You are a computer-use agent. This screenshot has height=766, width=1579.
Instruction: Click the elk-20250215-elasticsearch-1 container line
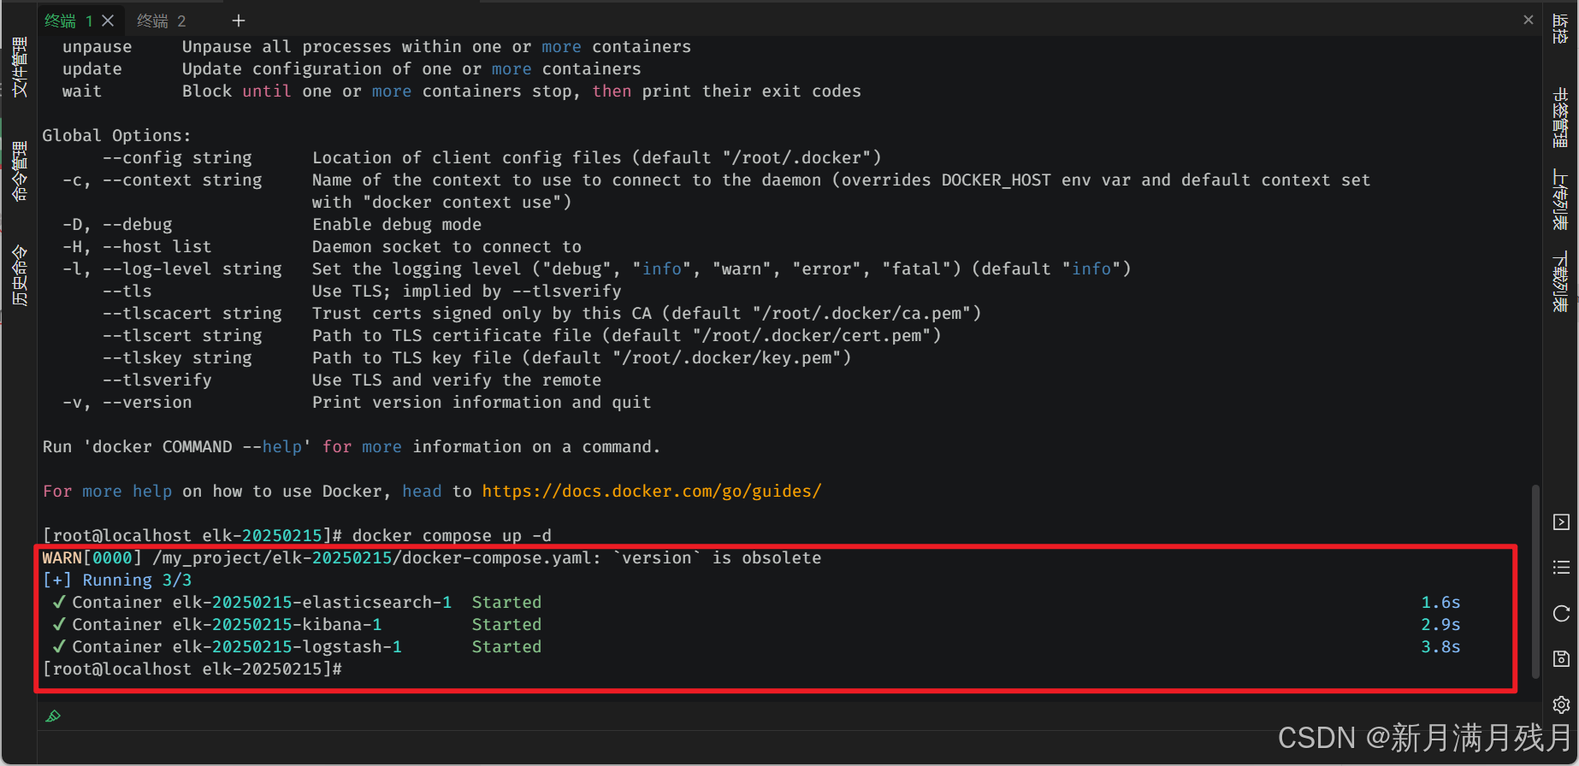point(297,602)
